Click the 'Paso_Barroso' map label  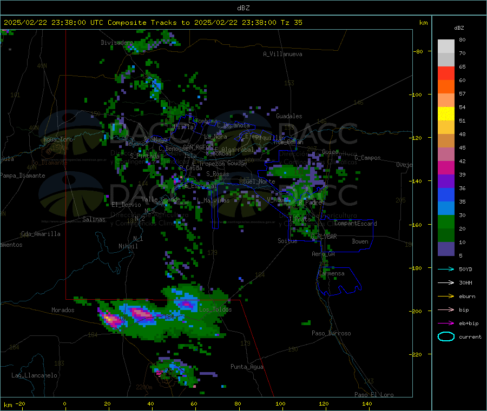point(331,333)
